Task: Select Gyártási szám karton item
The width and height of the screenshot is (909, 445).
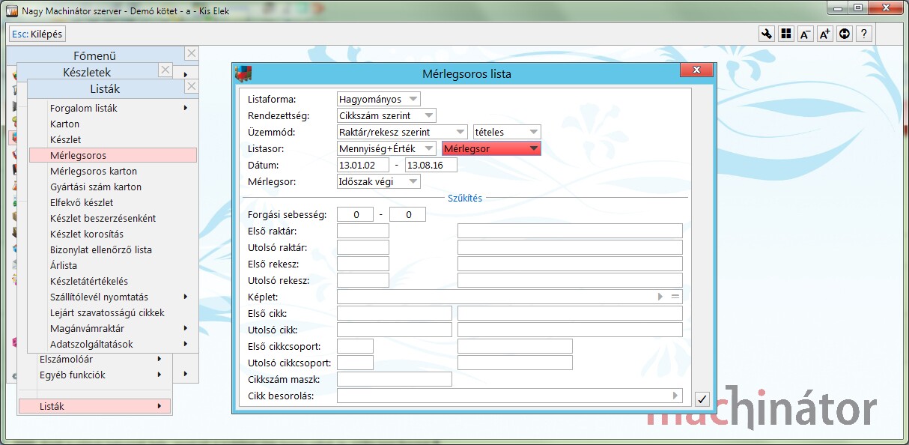Action: point(113,187)
